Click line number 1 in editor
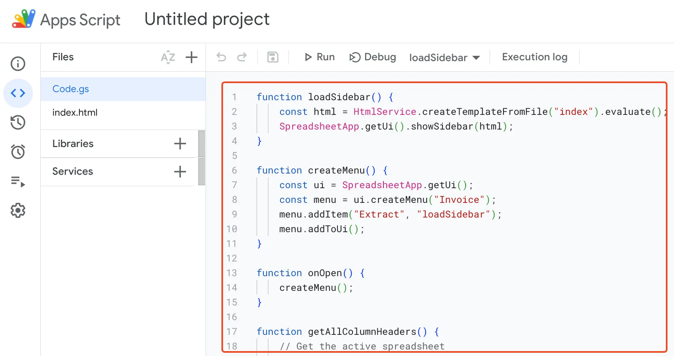The image size is (674, 356). point(234,97)
